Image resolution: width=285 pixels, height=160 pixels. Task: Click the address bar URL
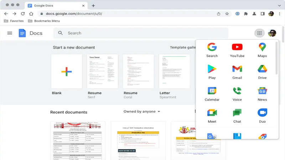pyautogui.click(x=74, y=14)
